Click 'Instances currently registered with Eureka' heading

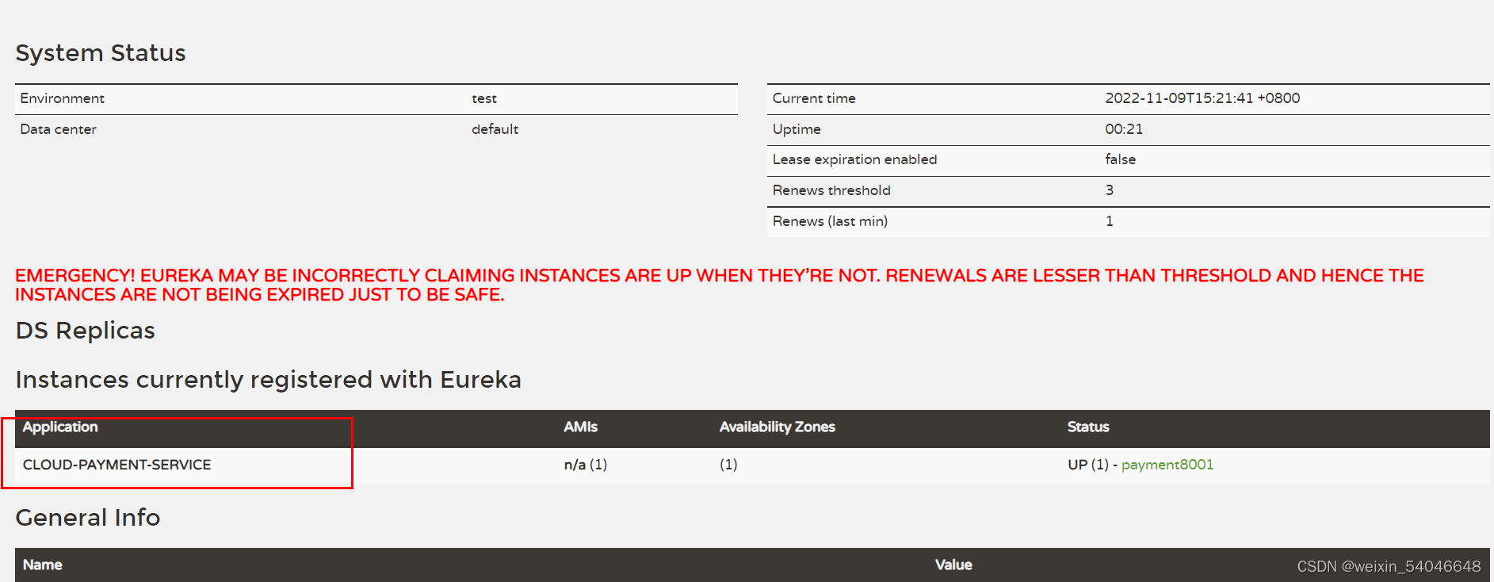[x=269, y=380]
